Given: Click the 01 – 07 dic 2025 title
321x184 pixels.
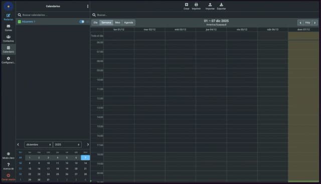Looking at the screenshot, I should pos(216,21).
